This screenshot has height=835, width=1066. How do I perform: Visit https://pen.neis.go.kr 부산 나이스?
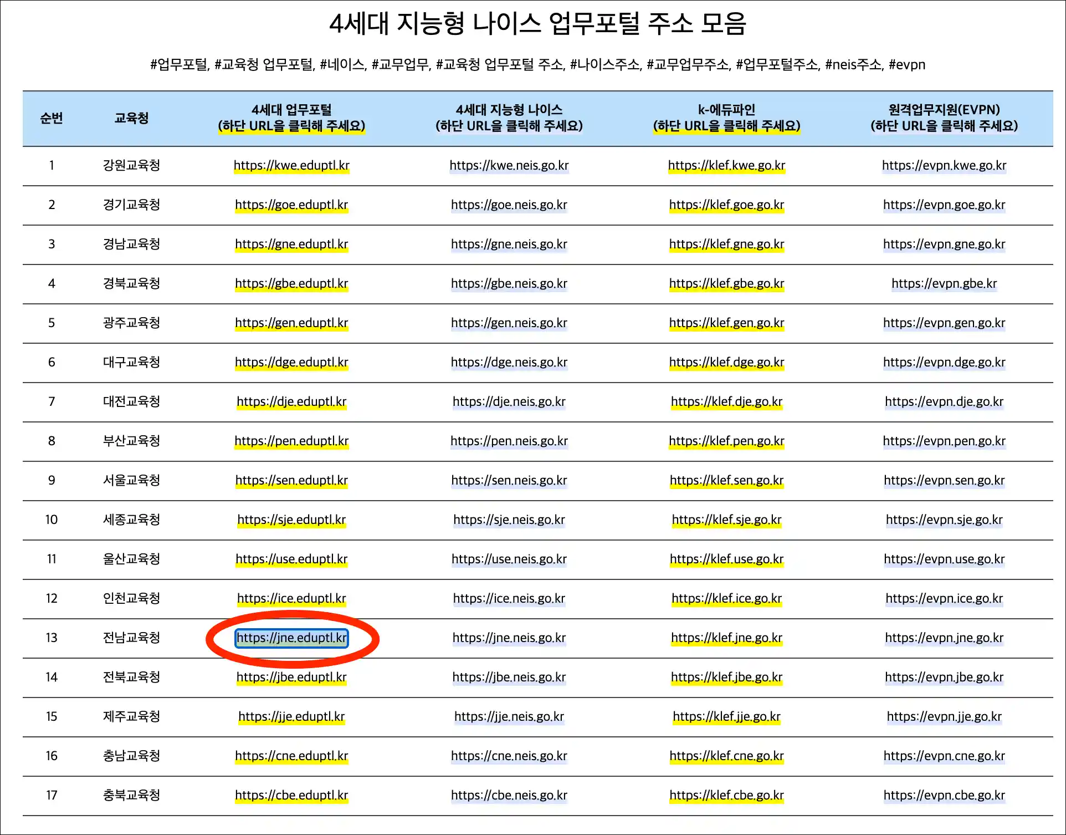[509, 441]
